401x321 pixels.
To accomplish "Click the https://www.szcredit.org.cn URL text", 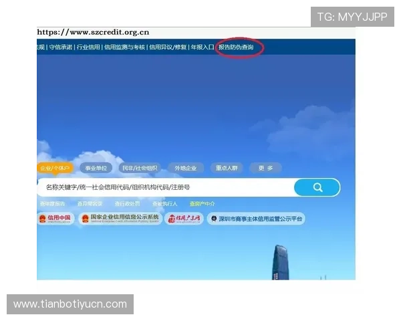I will (93, 32).
